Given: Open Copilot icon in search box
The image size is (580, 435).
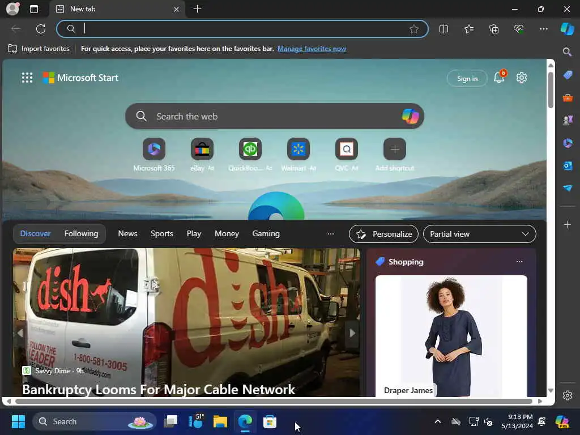Looking at the screenshot, I should click(x=410, y=116).
